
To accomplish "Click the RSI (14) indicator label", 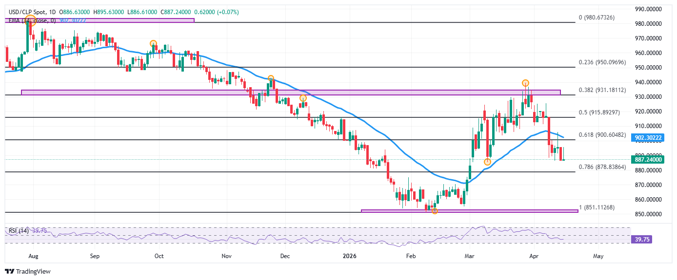I will (17, 230).
